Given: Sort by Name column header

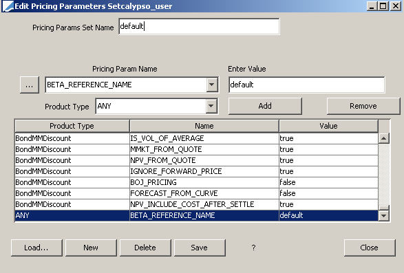Looking at the screenshot, I should (204, 126).
